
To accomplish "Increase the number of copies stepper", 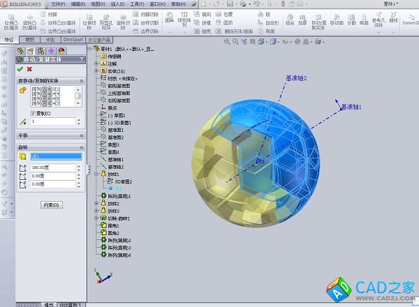I will point(78,120).
